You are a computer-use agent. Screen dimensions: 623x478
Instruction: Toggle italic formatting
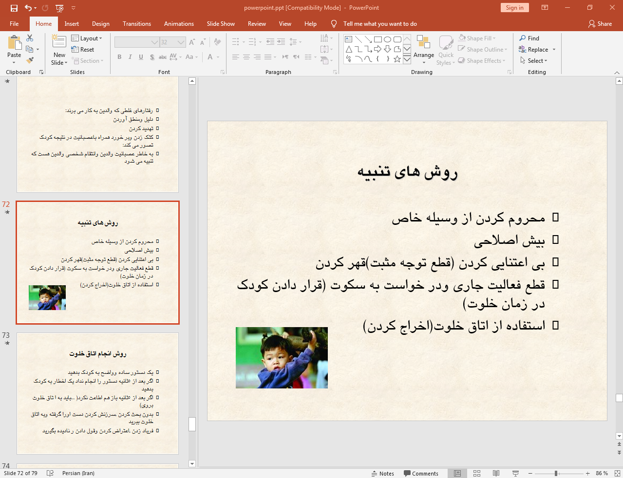130,57
